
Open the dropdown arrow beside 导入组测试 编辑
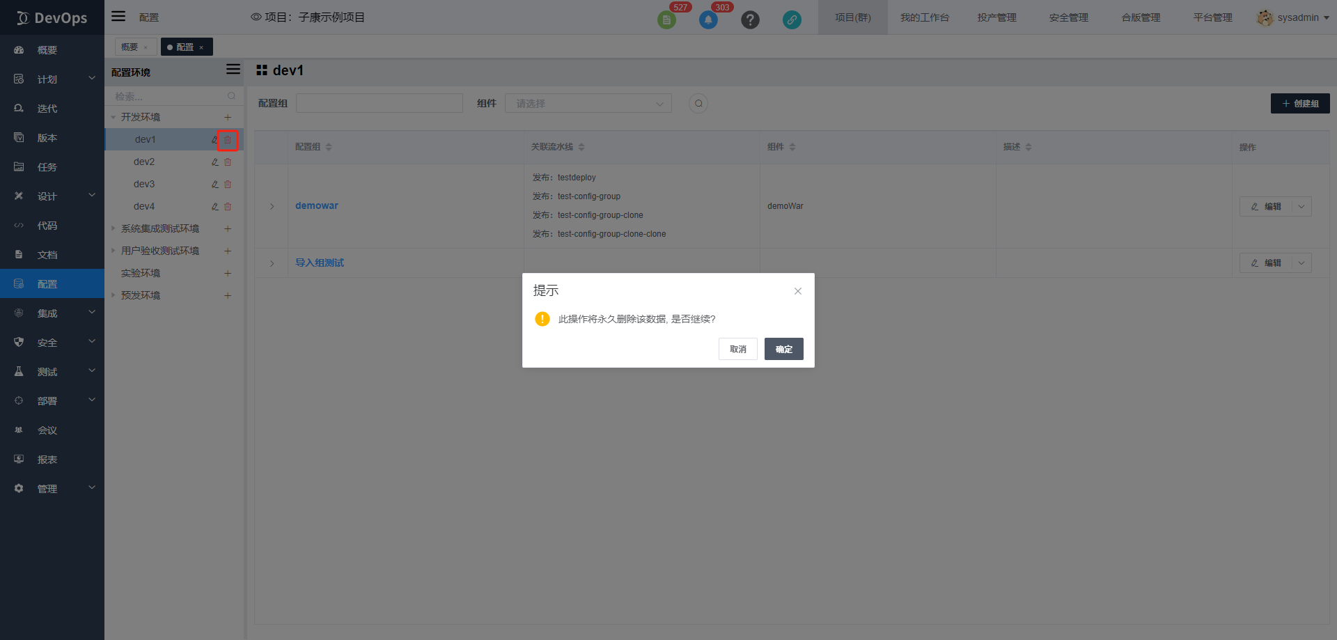click(1301, 263)
